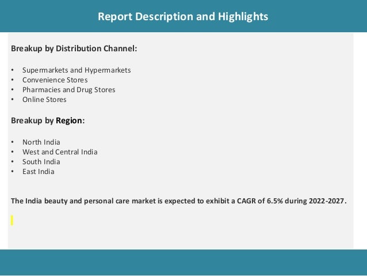367x276 pixels.
Task: Click 'Pharmacies and Drug Stores' list item
Action: coord(69,90)
